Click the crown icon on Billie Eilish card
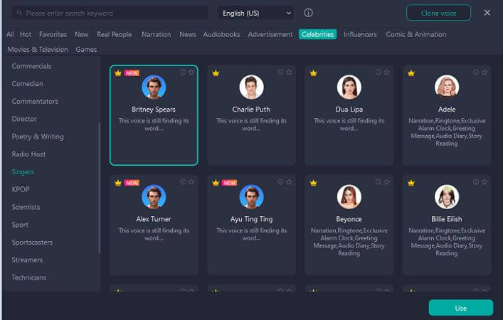This screenshot has width=503, height=320. coord(411,183)
